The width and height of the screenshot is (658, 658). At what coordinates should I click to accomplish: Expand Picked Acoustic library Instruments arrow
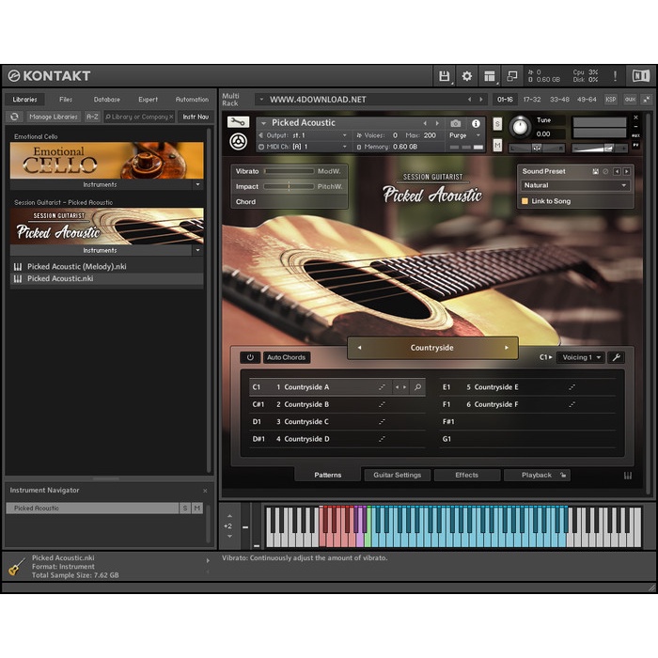click(x=197, y=250)
